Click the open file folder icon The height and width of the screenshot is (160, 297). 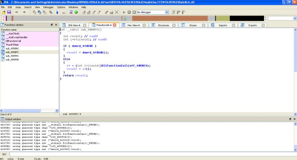(x=4, y=12)
